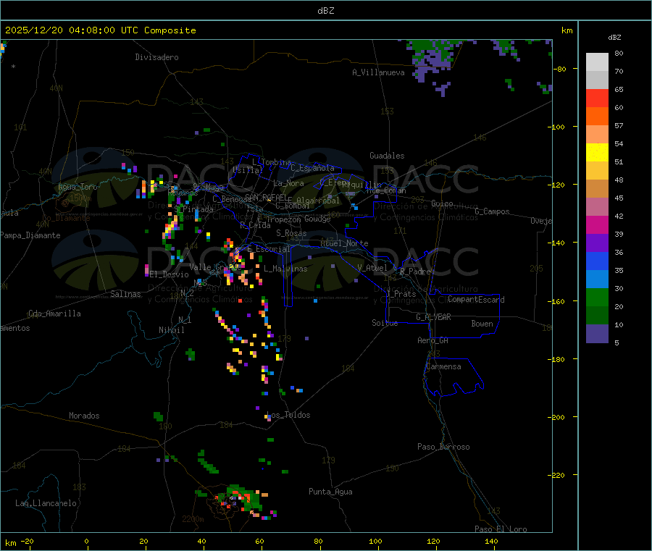
Task: Click the C_Española map label
Action: [x=313, y=168]
